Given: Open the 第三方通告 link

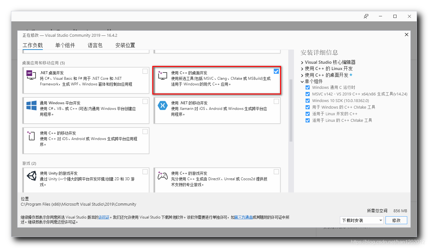Looking at the screenshot, I should coord(243,217).
